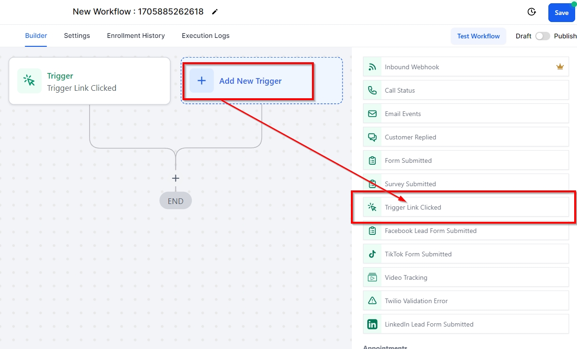Click the Call Status phone icon
This screenshot has height=349, width=577.
click(x=372, y=90)
